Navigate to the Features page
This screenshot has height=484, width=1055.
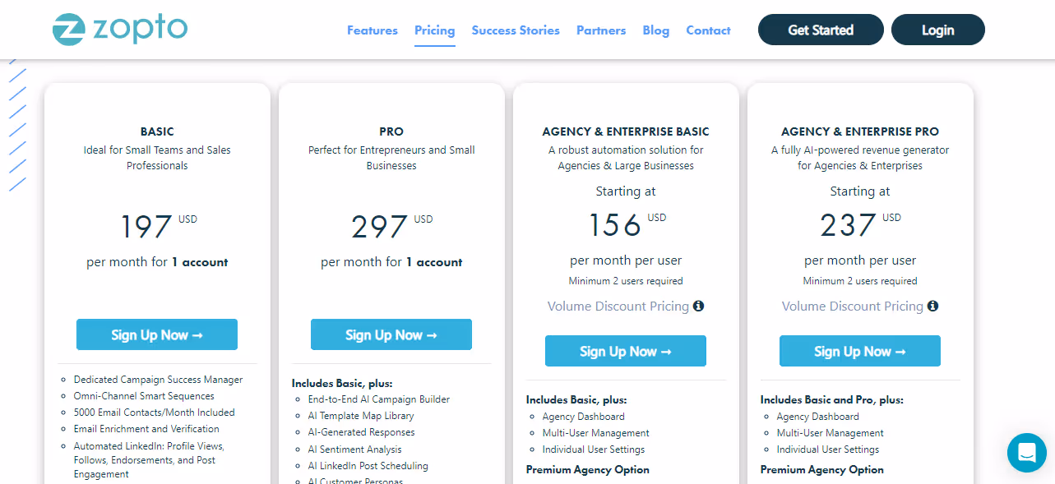tap(372, 30)
